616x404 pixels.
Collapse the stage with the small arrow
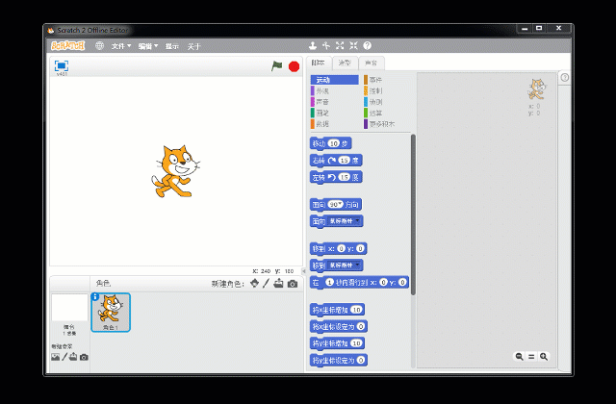tap(304, 271)
